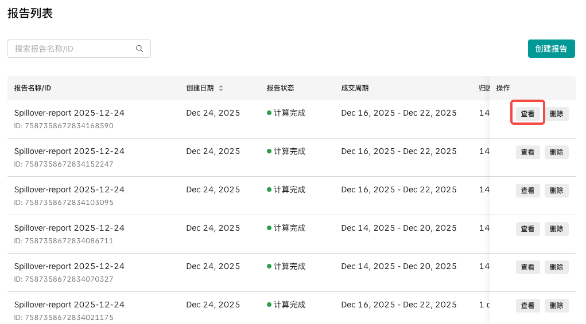
Task: Click the 创建日期 column header label
Action: point(200,88)
